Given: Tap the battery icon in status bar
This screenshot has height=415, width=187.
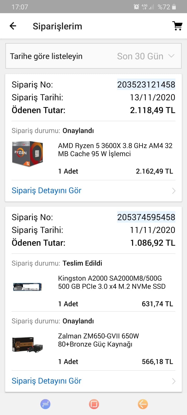Looking at the screenshot, I should tap(174, 7).
